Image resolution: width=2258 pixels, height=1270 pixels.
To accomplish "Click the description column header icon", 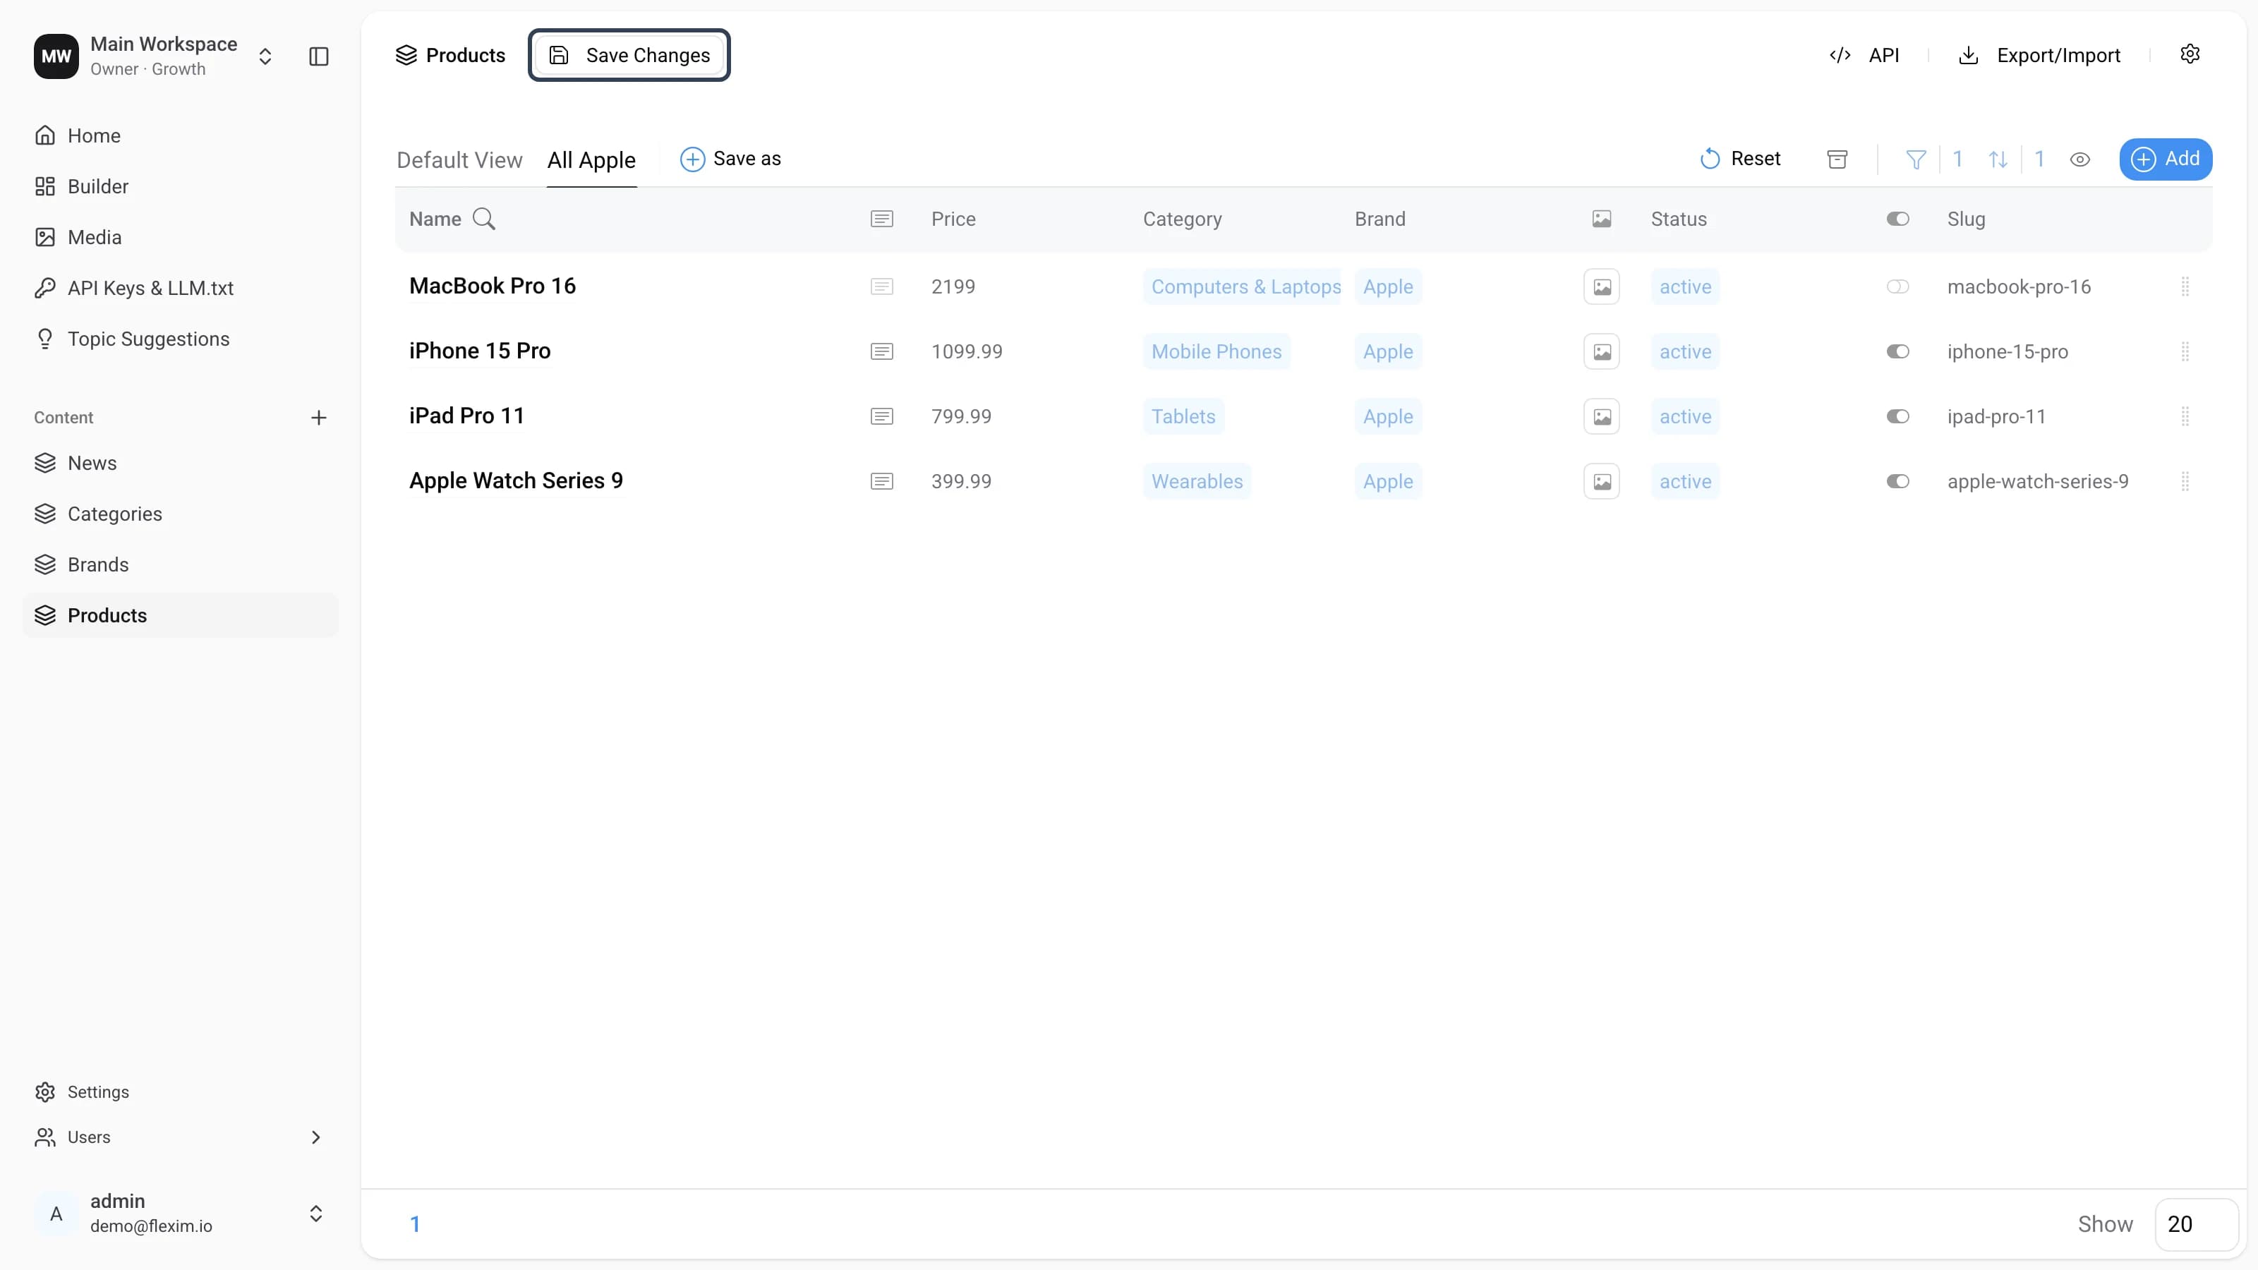I will coord(882,218).
